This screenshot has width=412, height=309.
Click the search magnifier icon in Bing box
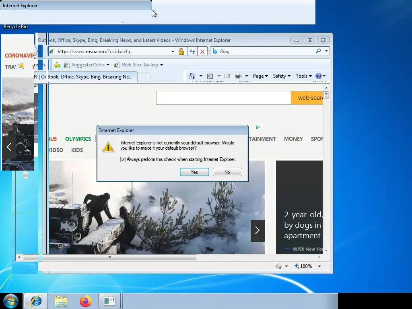(x=319, y=51)
